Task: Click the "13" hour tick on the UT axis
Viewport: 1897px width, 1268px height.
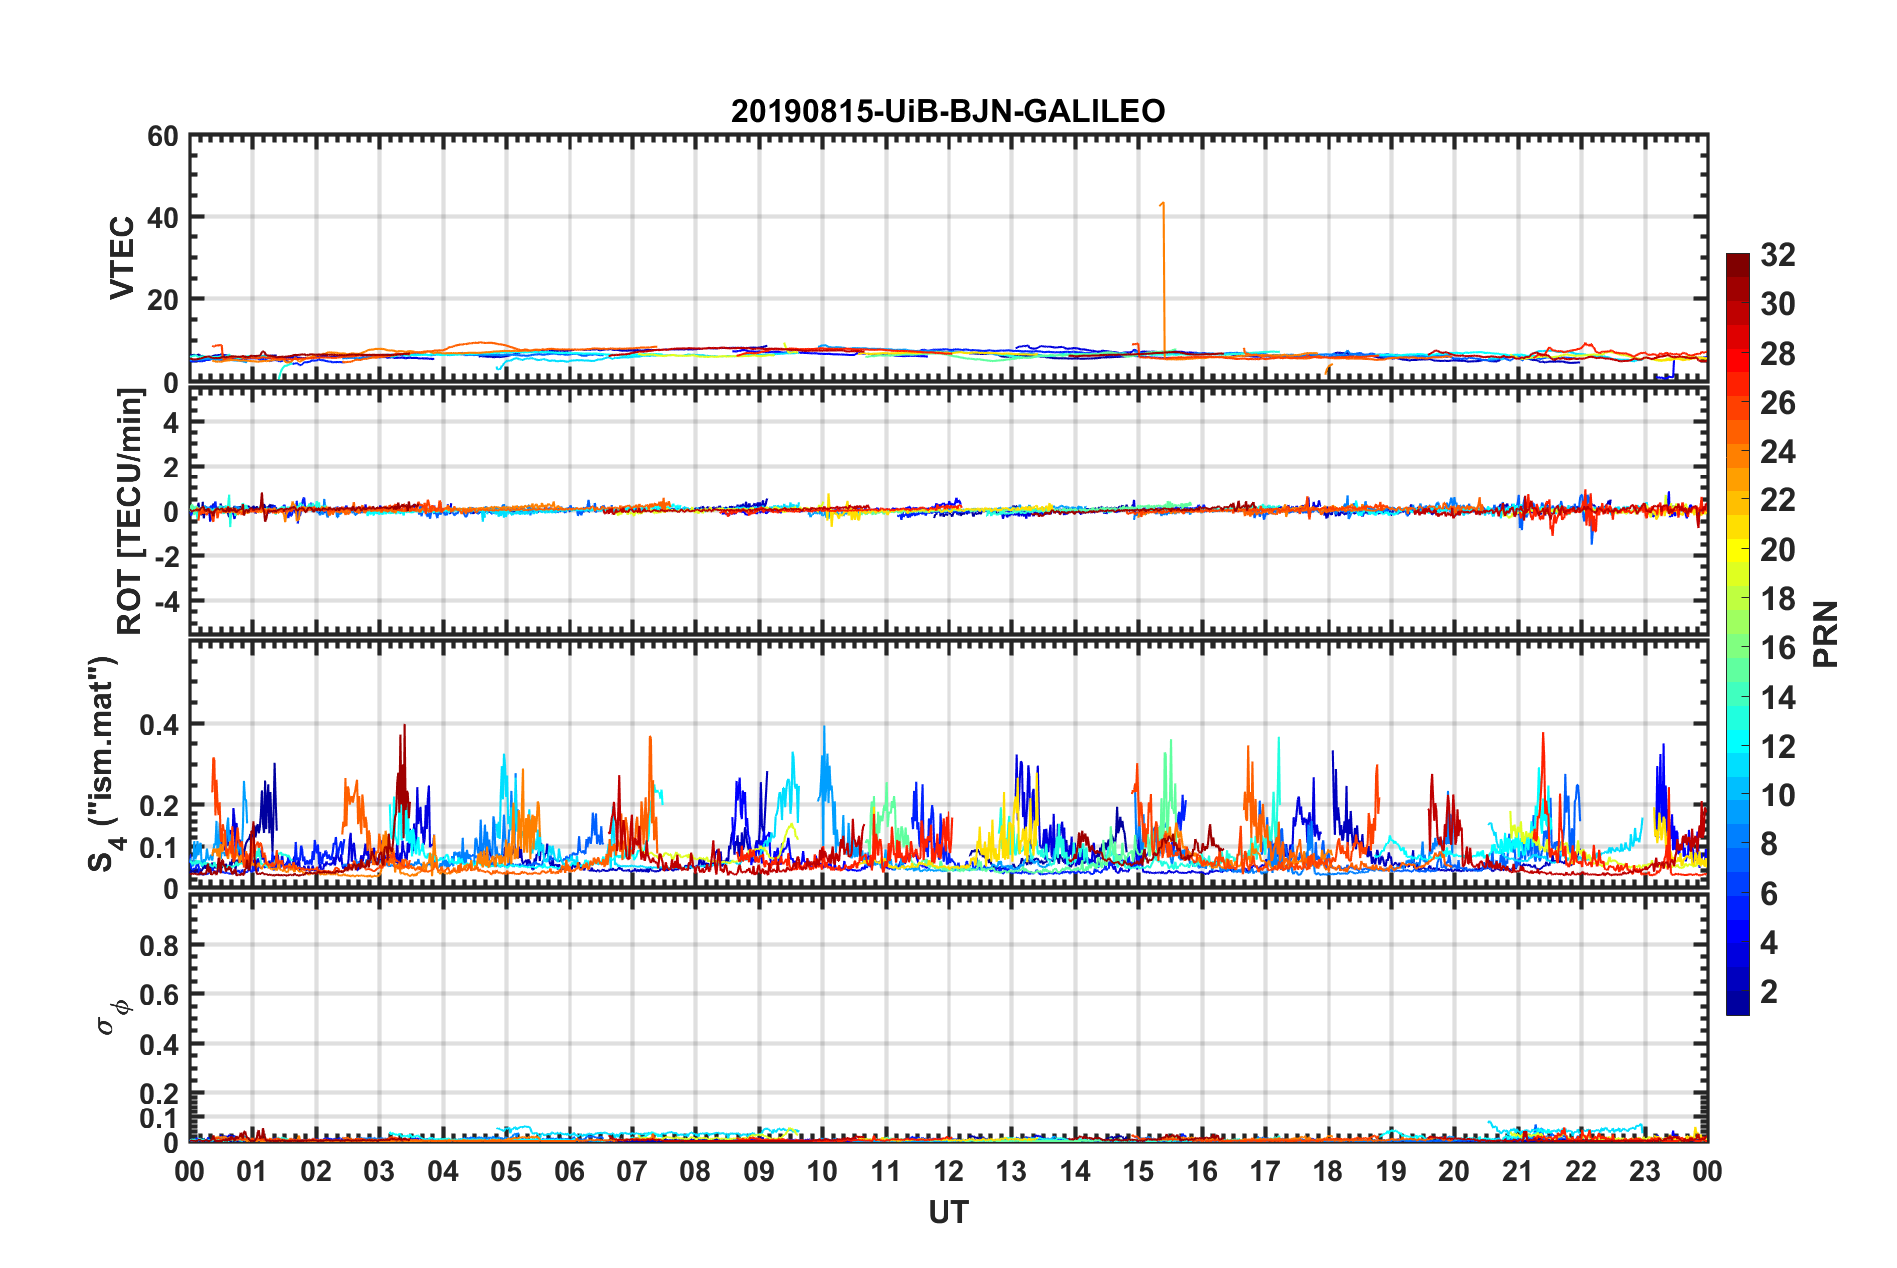Action: coord(1011,1172)
